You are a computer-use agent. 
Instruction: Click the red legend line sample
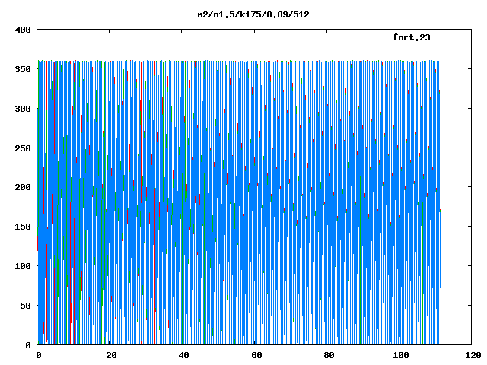(448, 37)
